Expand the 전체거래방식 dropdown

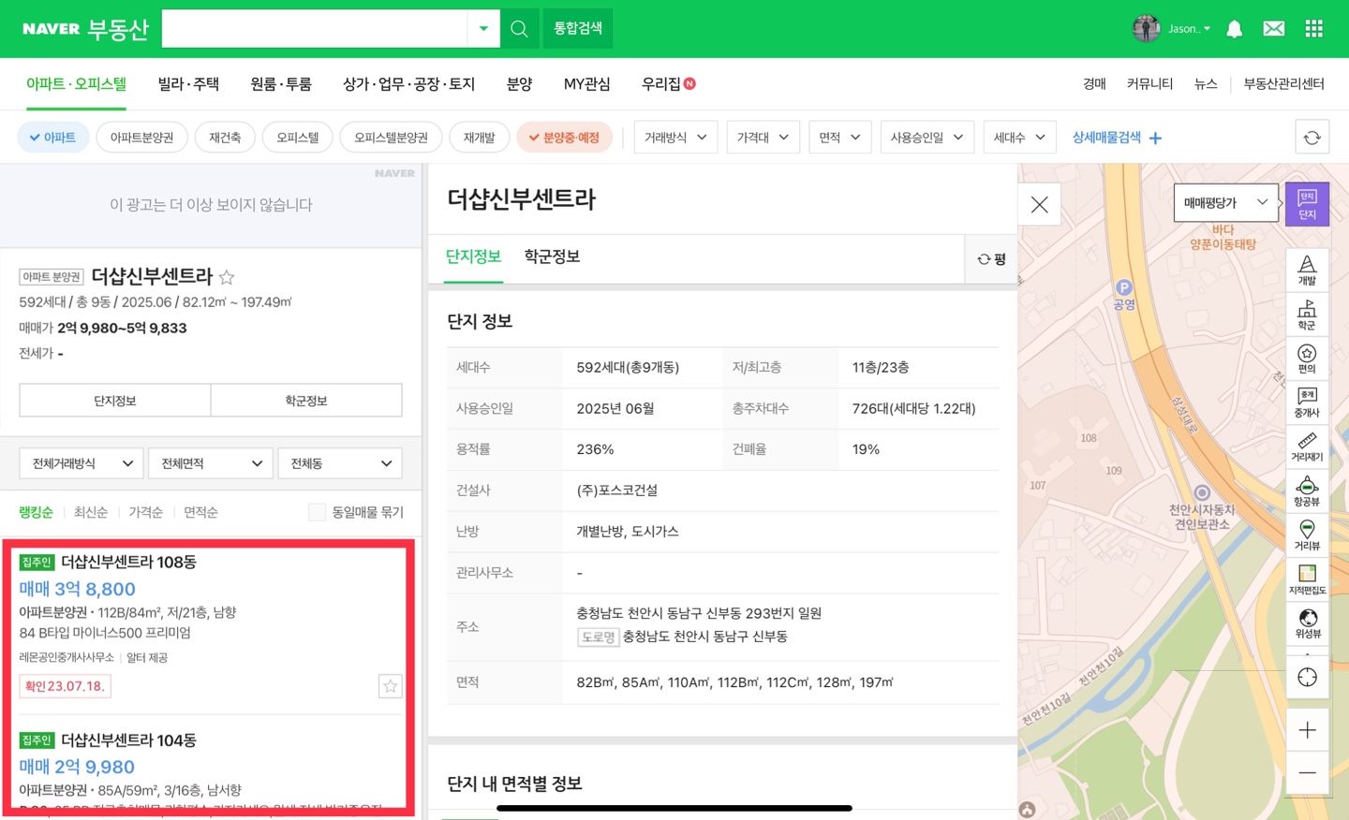pyautogui.click(x=82, y=463)
